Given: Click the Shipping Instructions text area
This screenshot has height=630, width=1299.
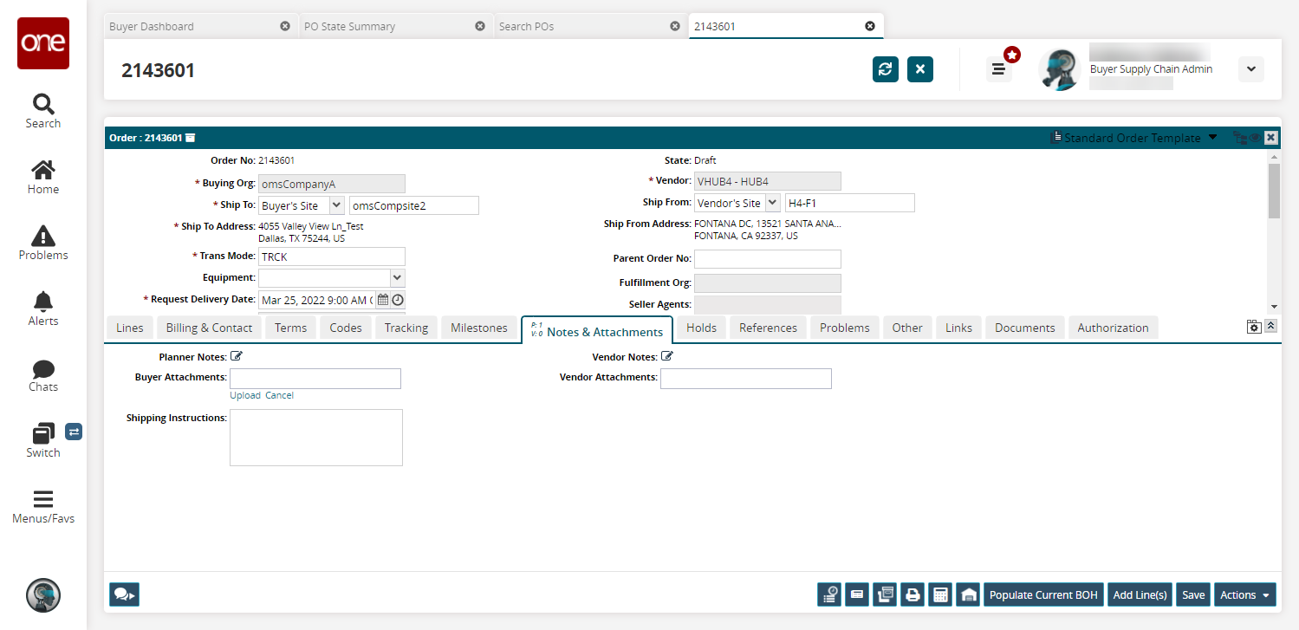Looking at the screenshot, I should point(315,438).
